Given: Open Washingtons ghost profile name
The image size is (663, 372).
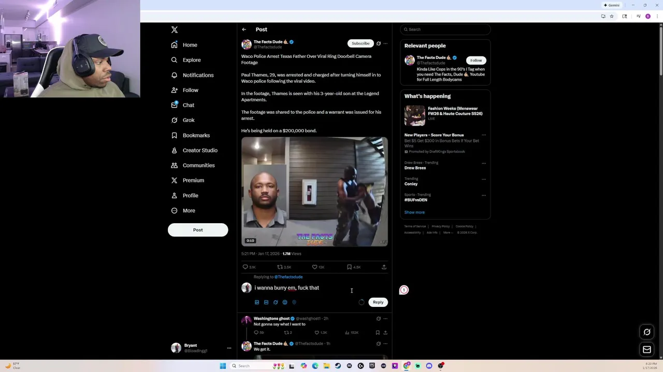Looking at the screenshot, I should click(271, 319).
